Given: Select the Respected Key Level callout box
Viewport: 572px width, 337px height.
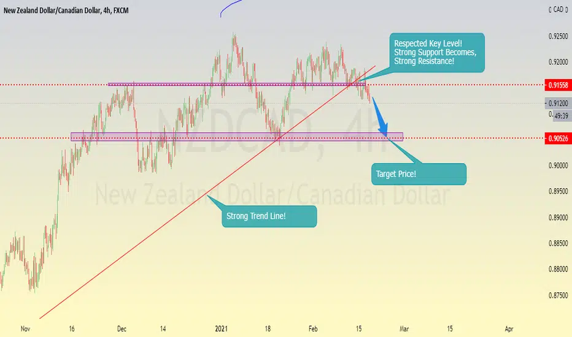Looking at the screenshot, I should pos(437,53).
